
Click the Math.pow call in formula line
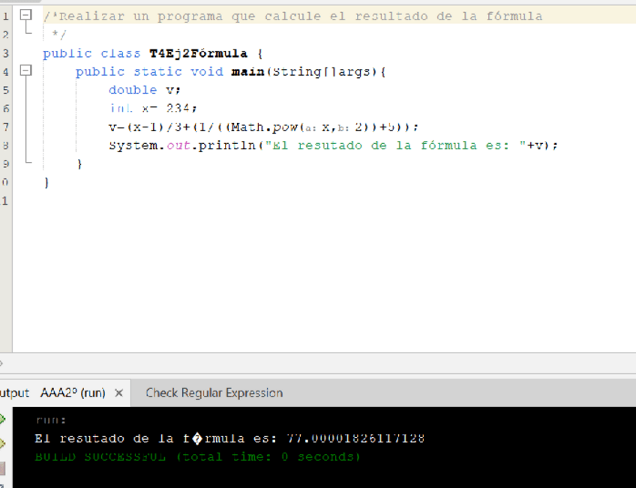pos(301,127)
